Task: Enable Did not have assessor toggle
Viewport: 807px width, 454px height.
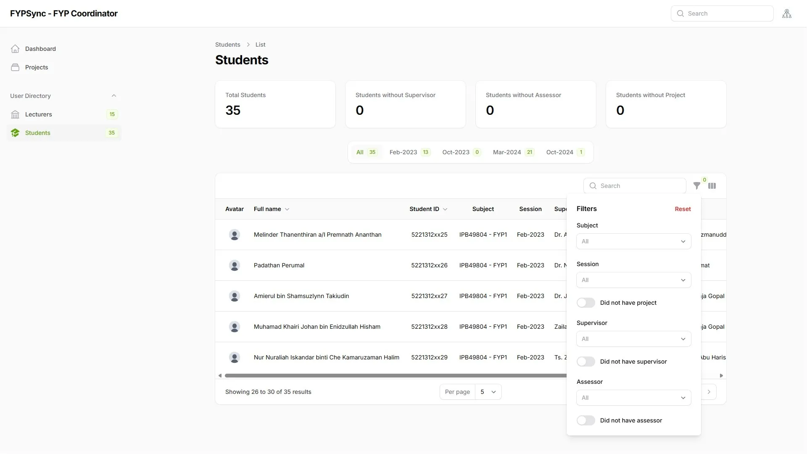Action: [585, 420]
